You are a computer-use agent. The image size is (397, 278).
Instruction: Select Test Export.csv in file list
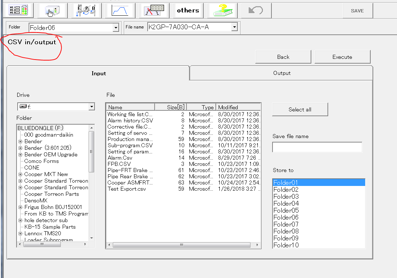click(126, 189)
